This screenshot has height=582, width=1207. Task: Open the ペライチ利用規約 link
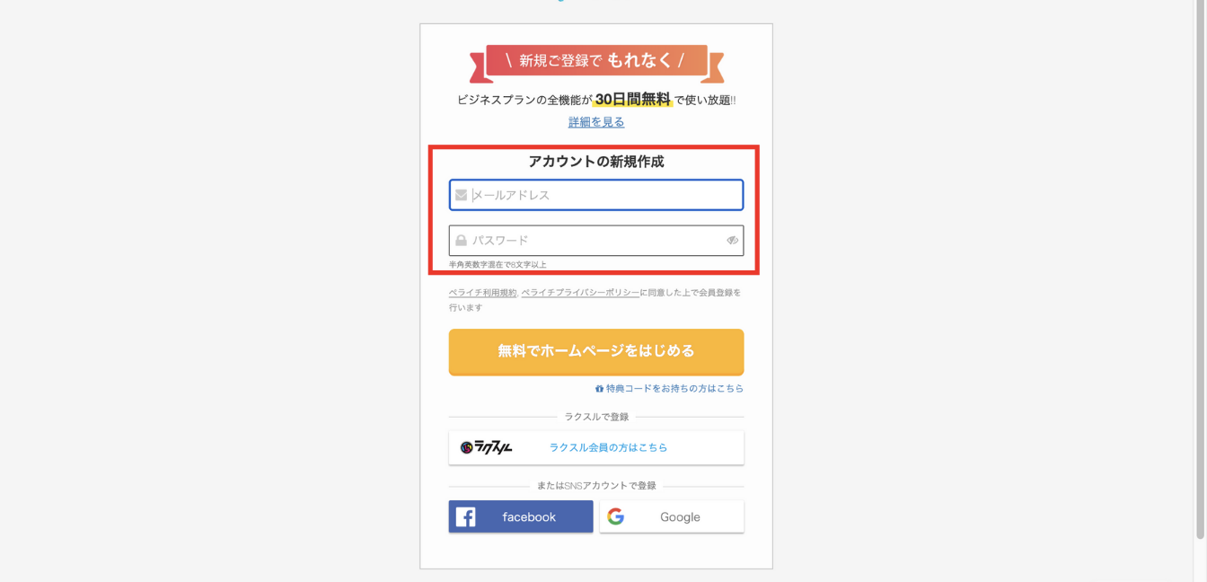pos(483,293)
